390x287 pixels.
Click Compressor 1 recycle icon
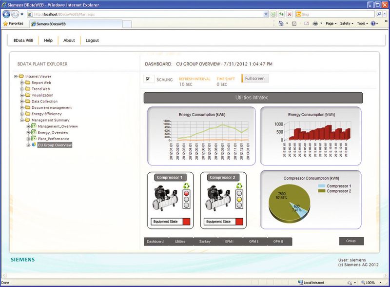tap(186, 186)
